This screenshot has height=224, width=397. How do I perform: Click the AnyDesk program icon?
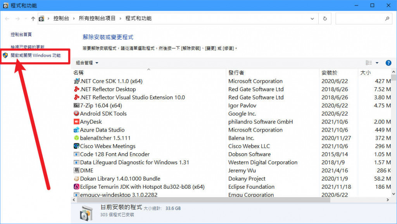pyautogui.click(x=76, y=122)
